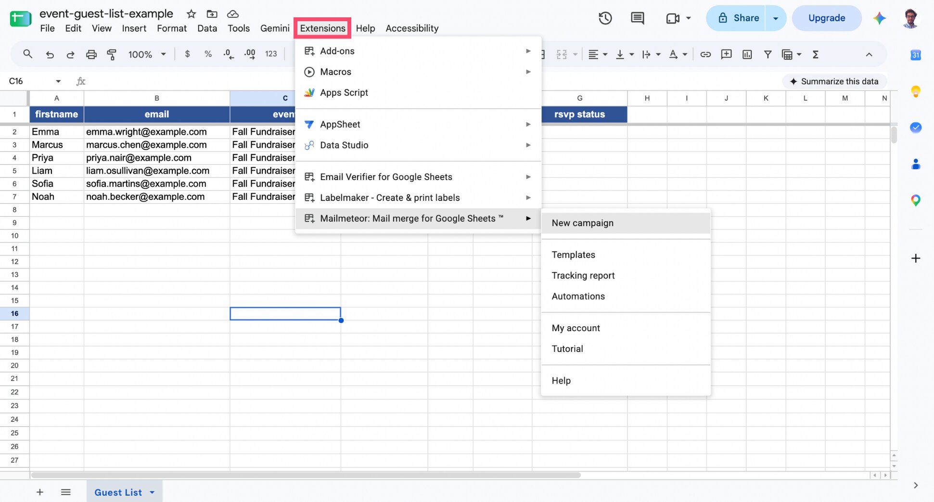Open Tracking report menu item

[626, 276]
